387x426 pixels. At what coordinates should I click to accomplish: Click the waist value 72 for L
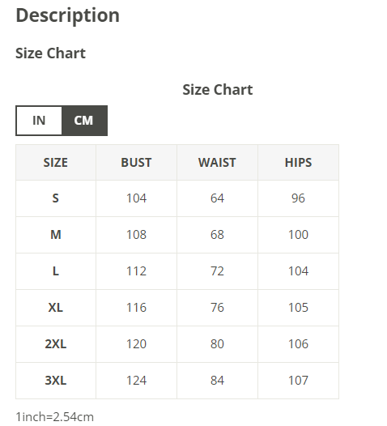pyautogui.click(x=217, y=271)
